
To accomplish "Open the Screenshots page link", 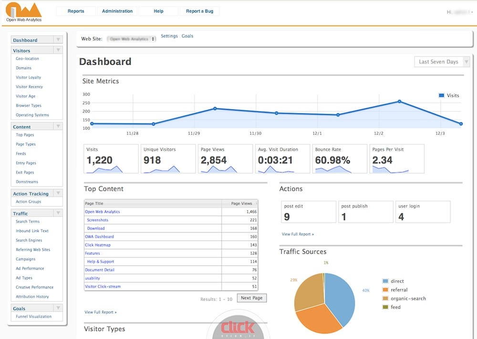I will coord(97,220).
